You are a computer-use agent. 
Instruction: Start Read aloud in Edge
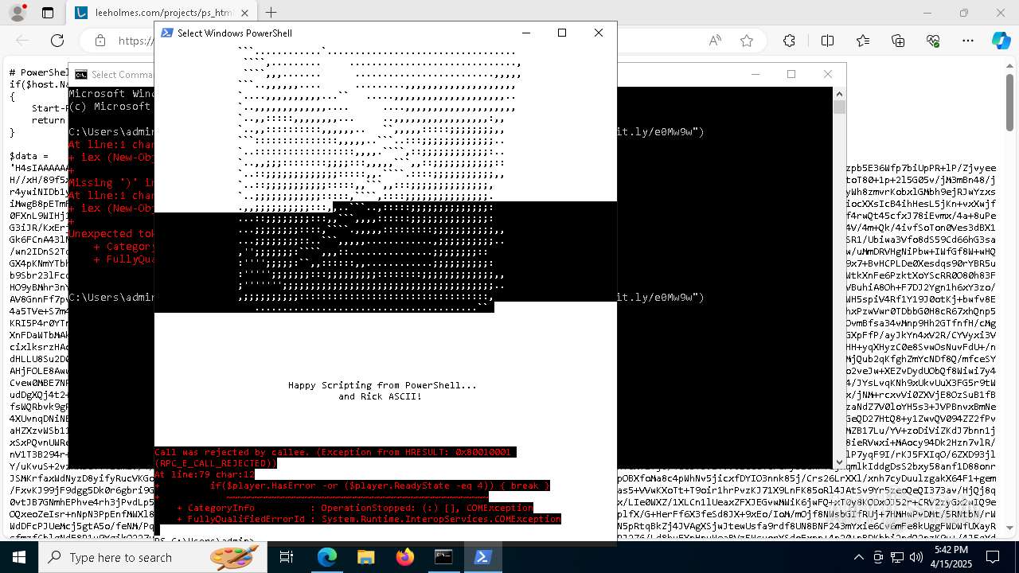click(715, 41)
